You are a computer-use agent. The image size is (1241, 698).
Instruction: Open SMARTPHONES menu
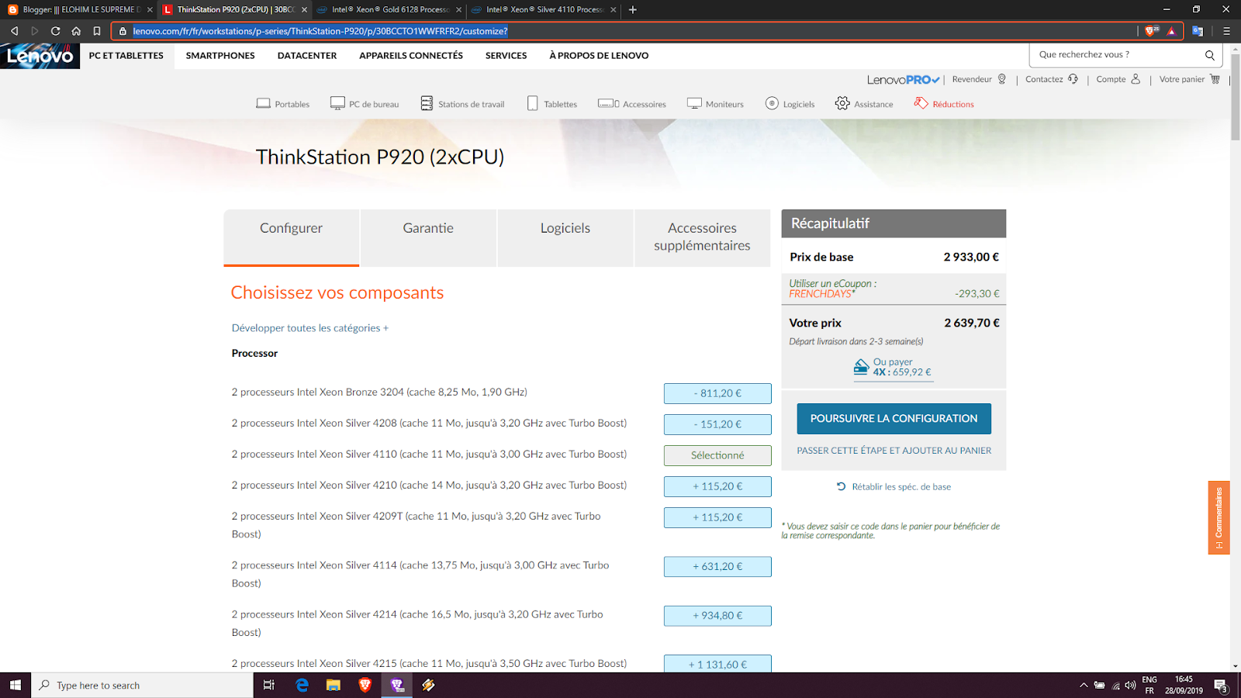tap(220, 56)
